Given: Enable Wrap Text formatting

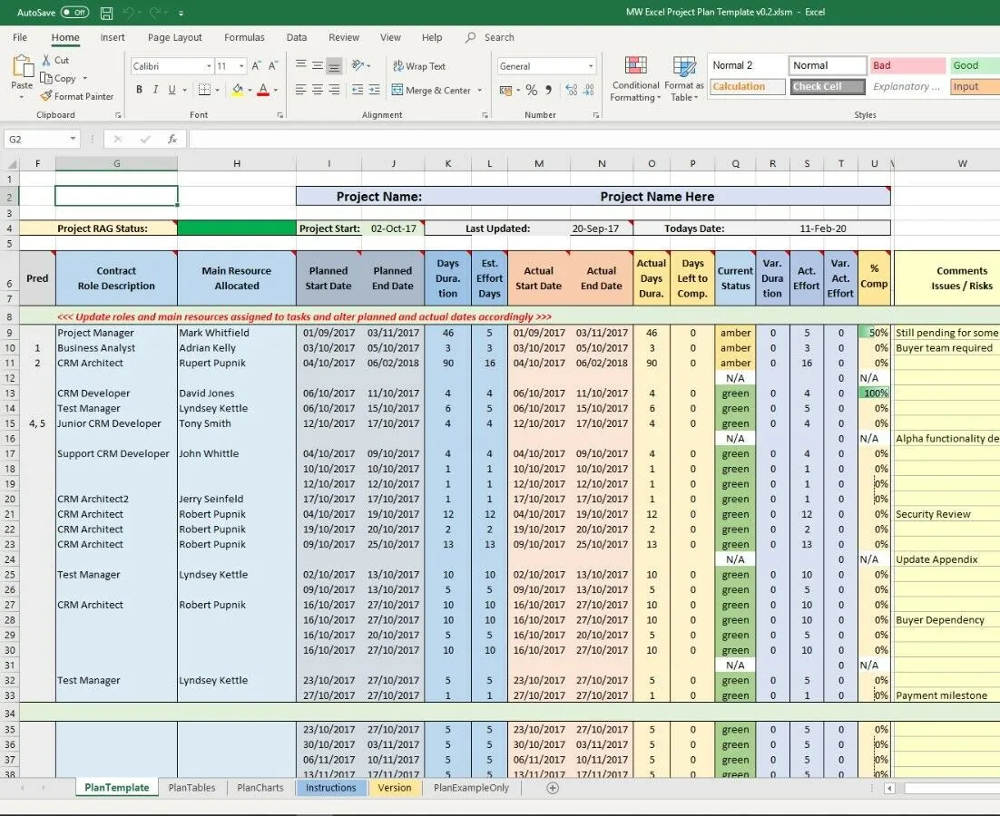Looking at the screenshot, I should click(x=419, y=65).
